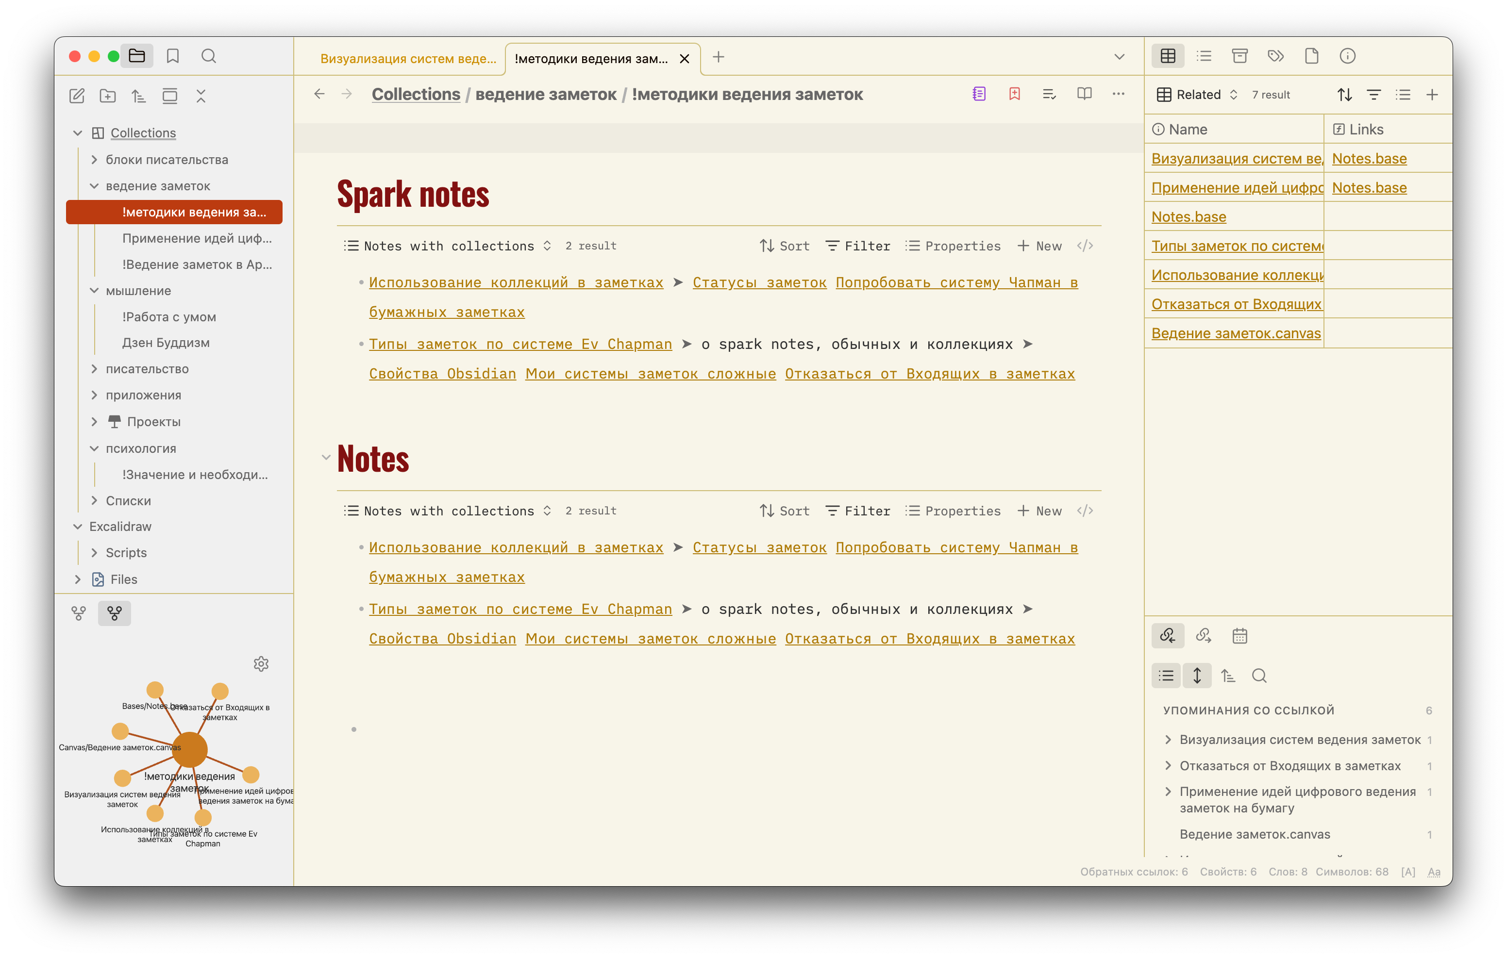Toggle reading view book icon
Viewport: 1507px width, 958px height.
[x=1084, y=94]
